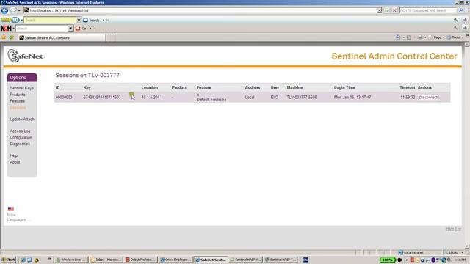Disconnect session 00000003
Screen dimensions: 470x264
pyautogui.click(x=428, y=98)
